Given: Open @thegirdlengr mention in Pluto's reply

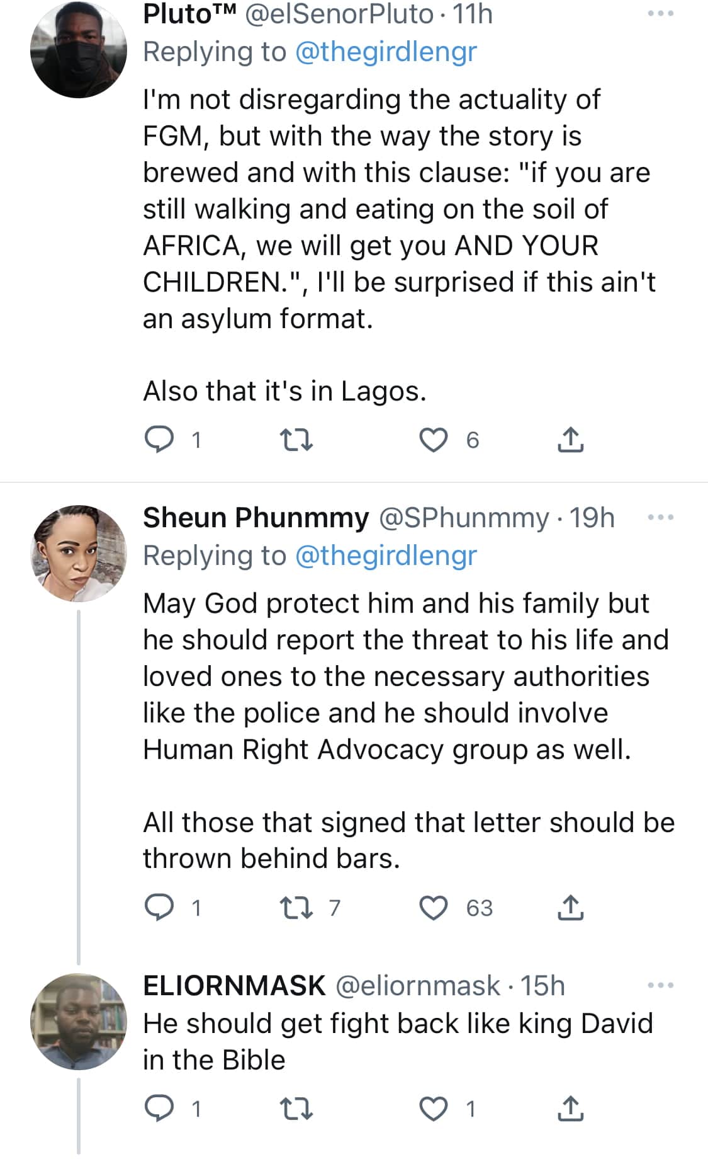Looking at the screenshot, I should [386, 52].
